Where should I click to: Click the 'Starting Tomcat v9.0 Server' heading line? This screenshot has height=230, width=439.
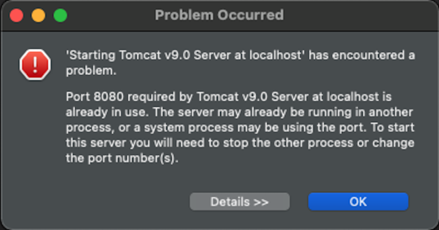pyautogui.click(x=240, y=55)
